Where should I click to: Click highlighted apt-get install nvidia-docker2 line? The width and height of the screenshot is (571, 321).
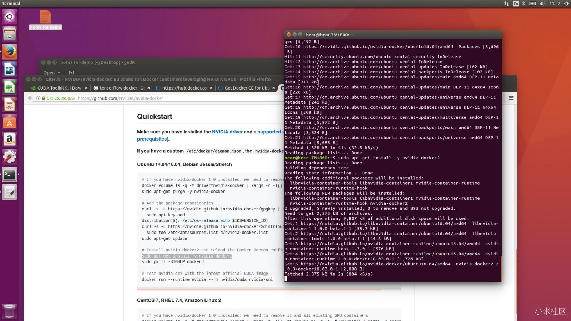pyautogui.click(x=187, y=256)
